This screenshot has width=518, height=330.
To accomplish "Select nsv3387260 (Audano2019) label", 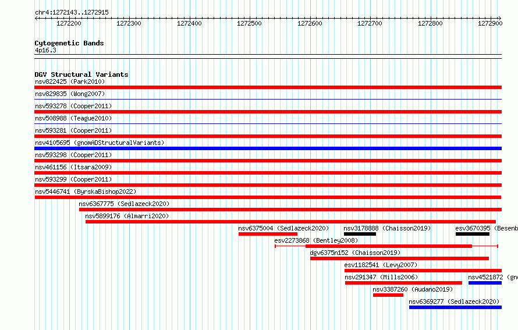I will (x=413, y=289).
